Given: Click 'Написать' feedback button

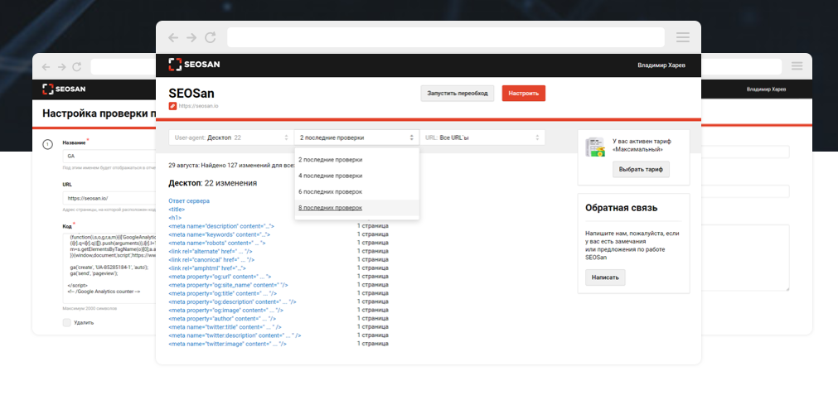Looking at the screenshot, I should (605, 277).
